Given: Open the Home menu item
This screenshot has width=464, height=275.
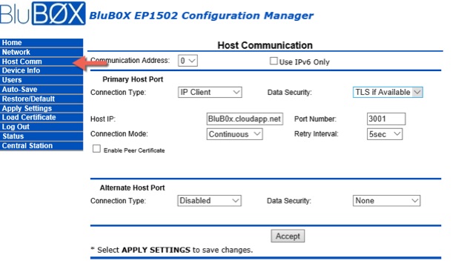Looking at the screenshot, I should point(42,43).
